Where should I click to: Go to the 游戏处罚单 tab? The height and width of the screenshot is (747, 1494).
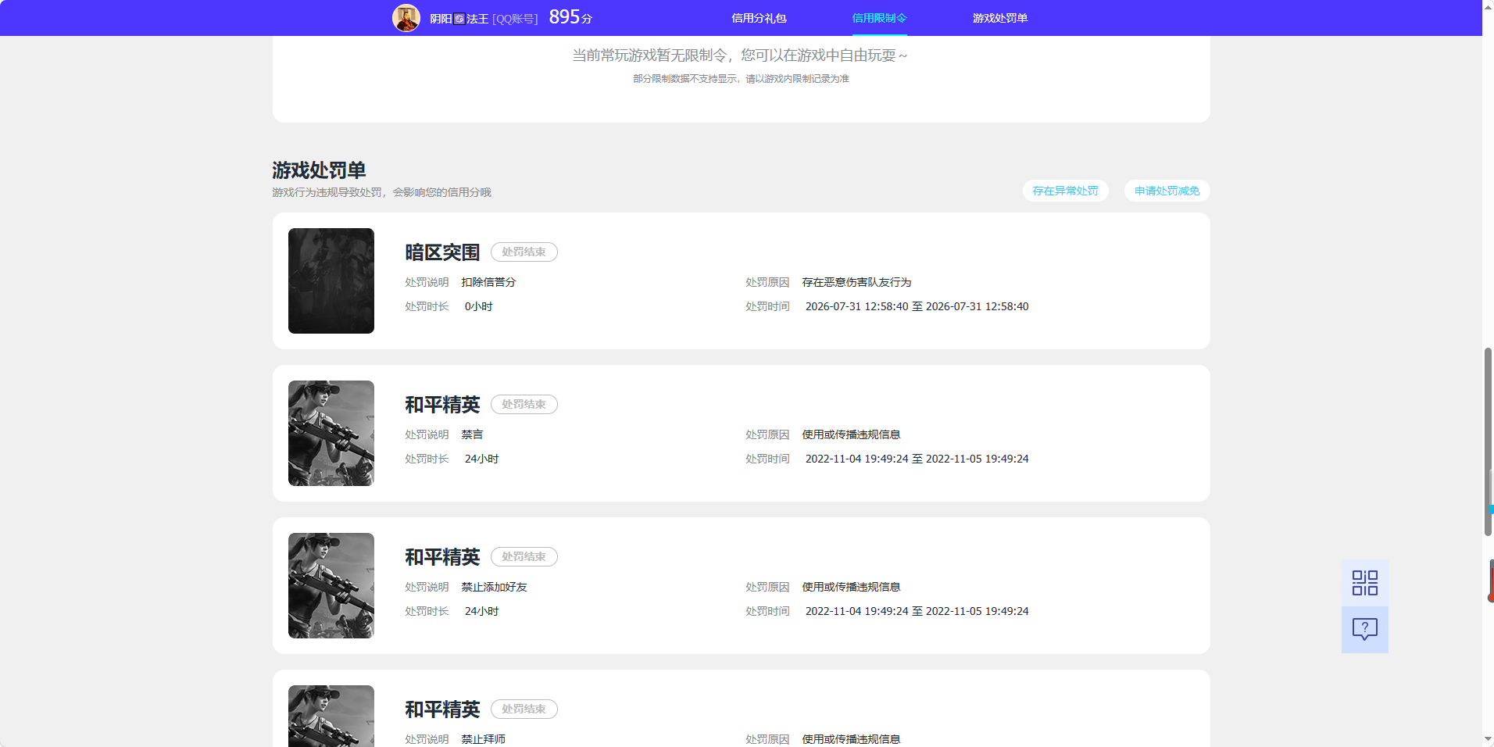1000,18
